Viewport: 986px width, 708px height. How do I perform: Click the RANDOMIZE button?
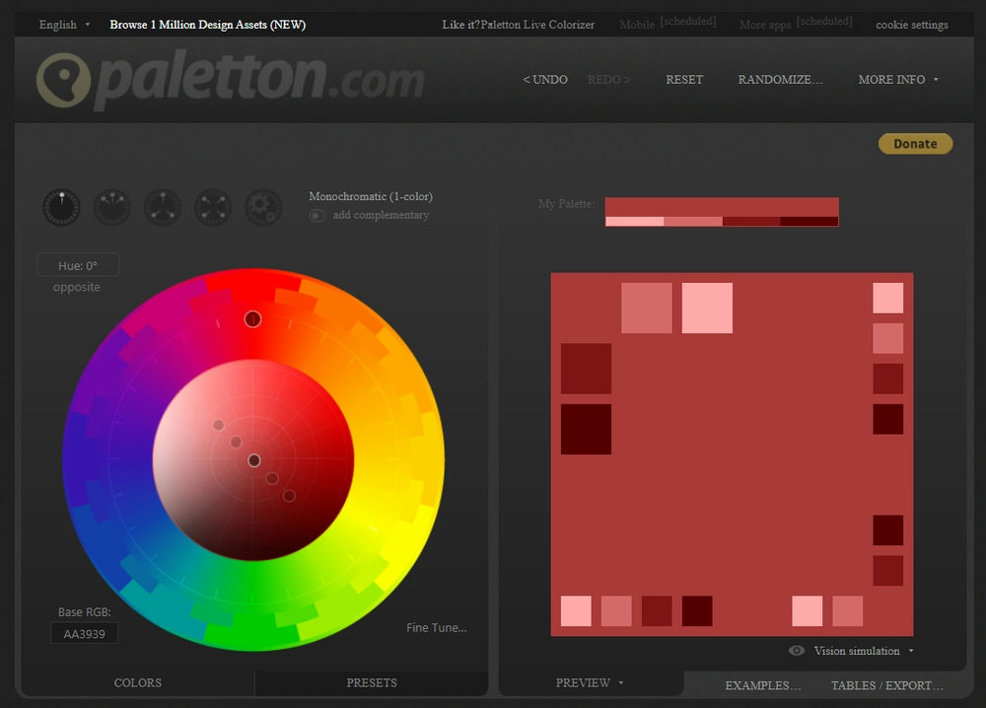780,80
